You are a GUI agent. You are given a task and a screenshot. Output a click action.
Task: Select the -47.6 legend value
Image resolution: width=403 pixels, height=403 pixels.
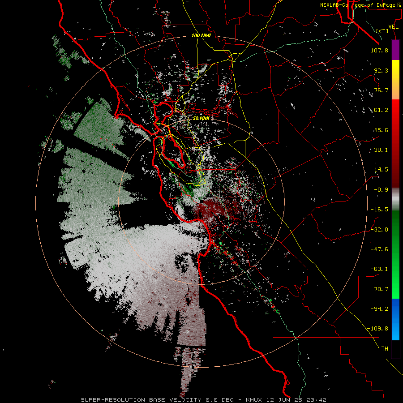(x=379, y=249)
